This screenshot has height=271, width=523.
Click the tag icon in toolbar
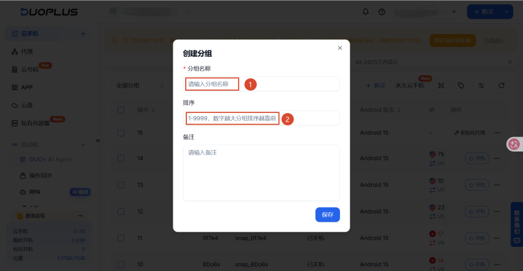click(461, 86)
